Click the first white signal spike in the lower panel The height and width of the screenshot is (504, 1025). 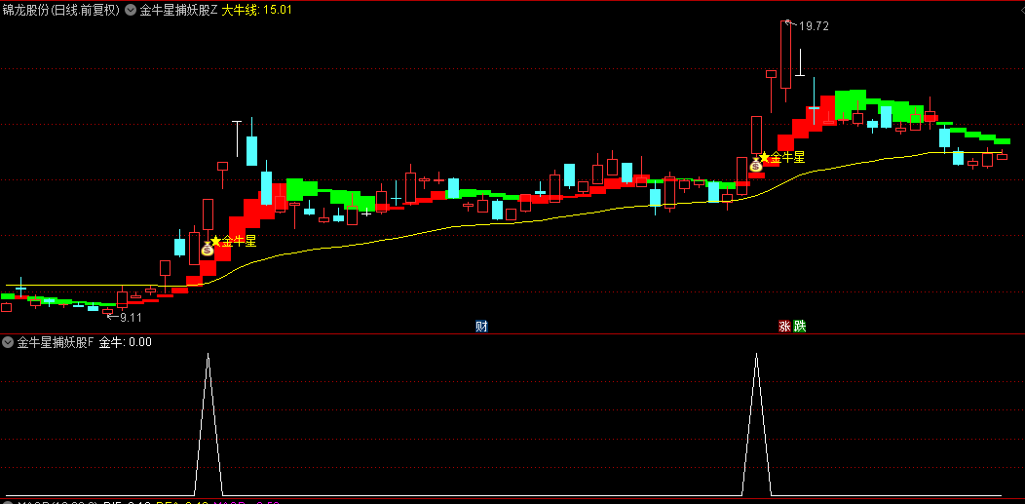coord(208,424)
